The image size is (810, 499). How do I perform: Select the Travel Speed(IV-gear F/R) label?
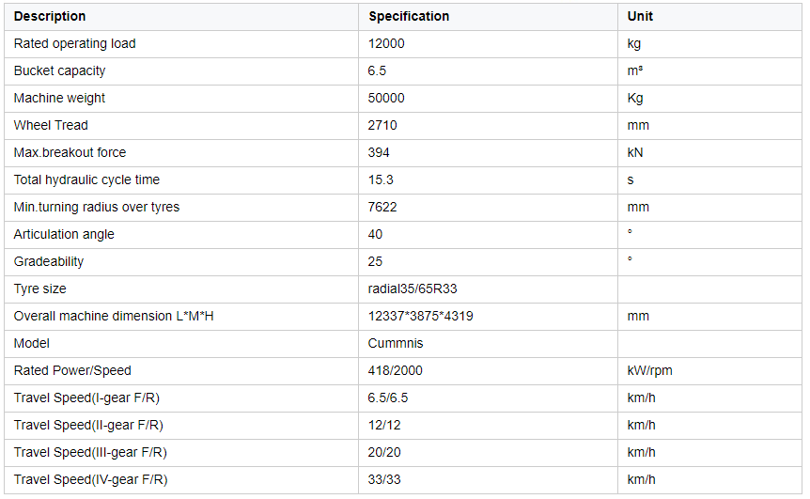90,480
